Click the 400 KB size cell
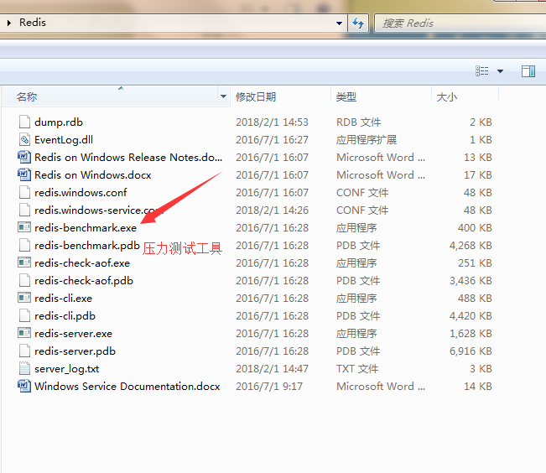 pos(475,228)
